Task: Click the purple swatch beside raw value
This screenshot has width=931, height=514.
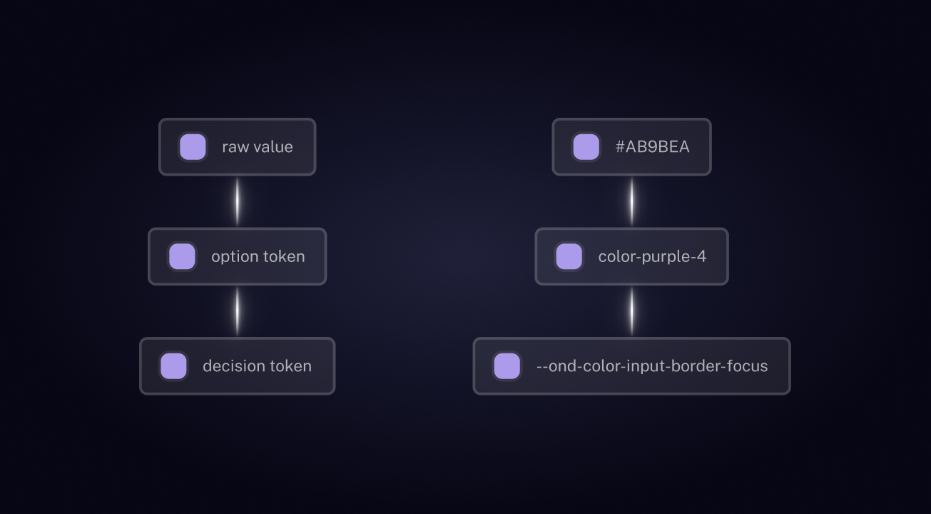Action: [193, 147]
